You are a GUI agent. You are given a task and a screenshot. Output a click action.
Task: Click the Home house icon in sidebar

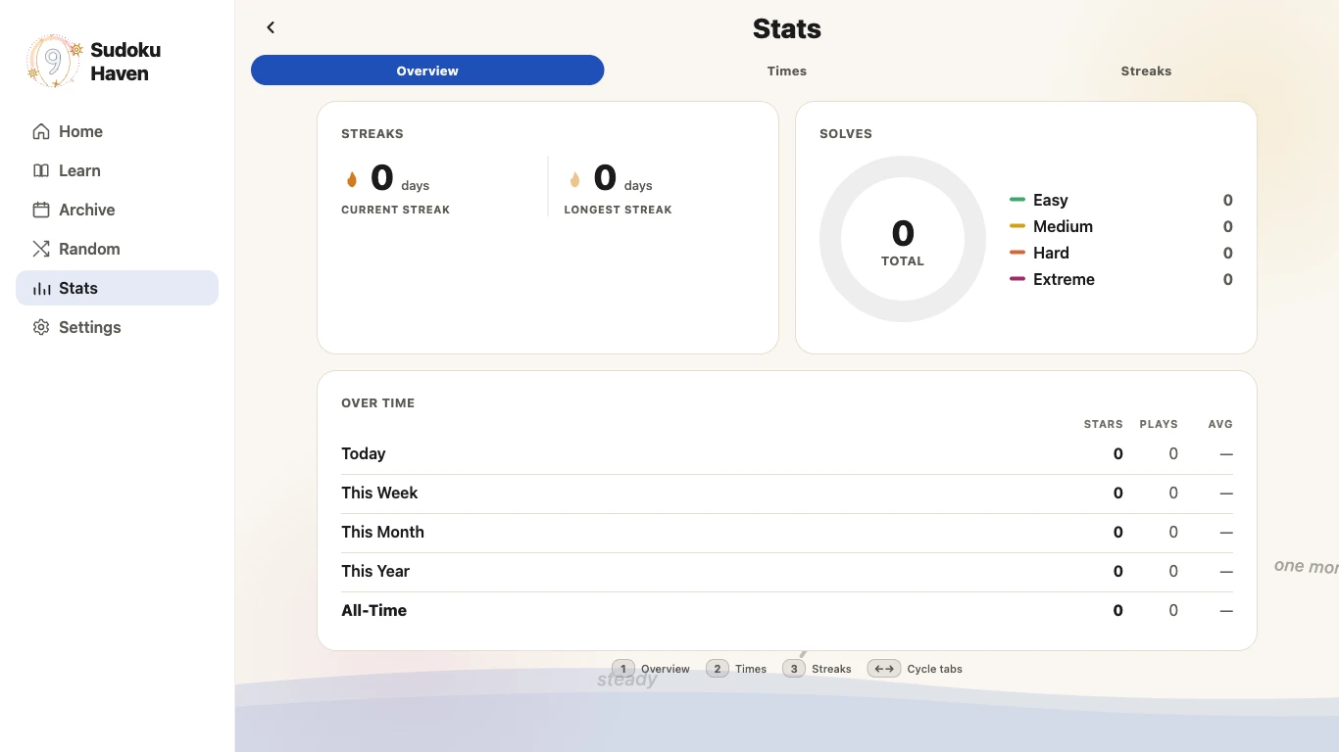point(41,131)
